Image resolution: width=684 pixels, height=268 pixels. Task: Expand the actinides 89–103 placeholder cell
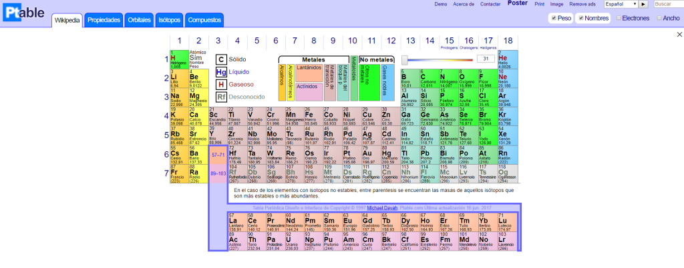[x=218, y=174]
